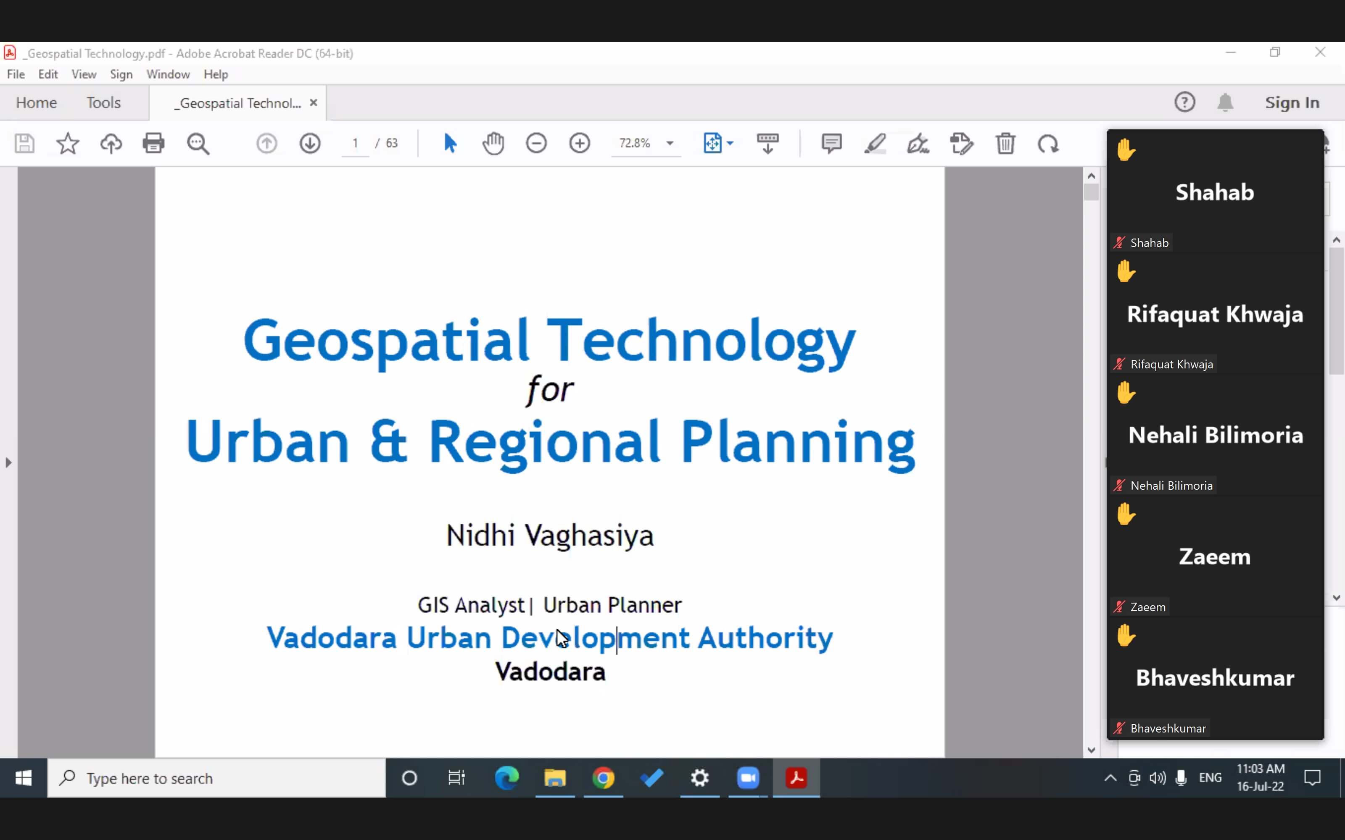The width and height of the screenshot is (1345, 840).
Task: Bookmark file with the star icon
Action: pyautogui.click(x=68, y=143)
